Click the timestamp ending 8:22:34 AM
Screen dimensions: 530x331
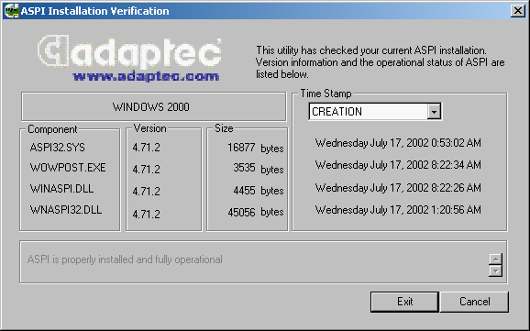[398, 165]
